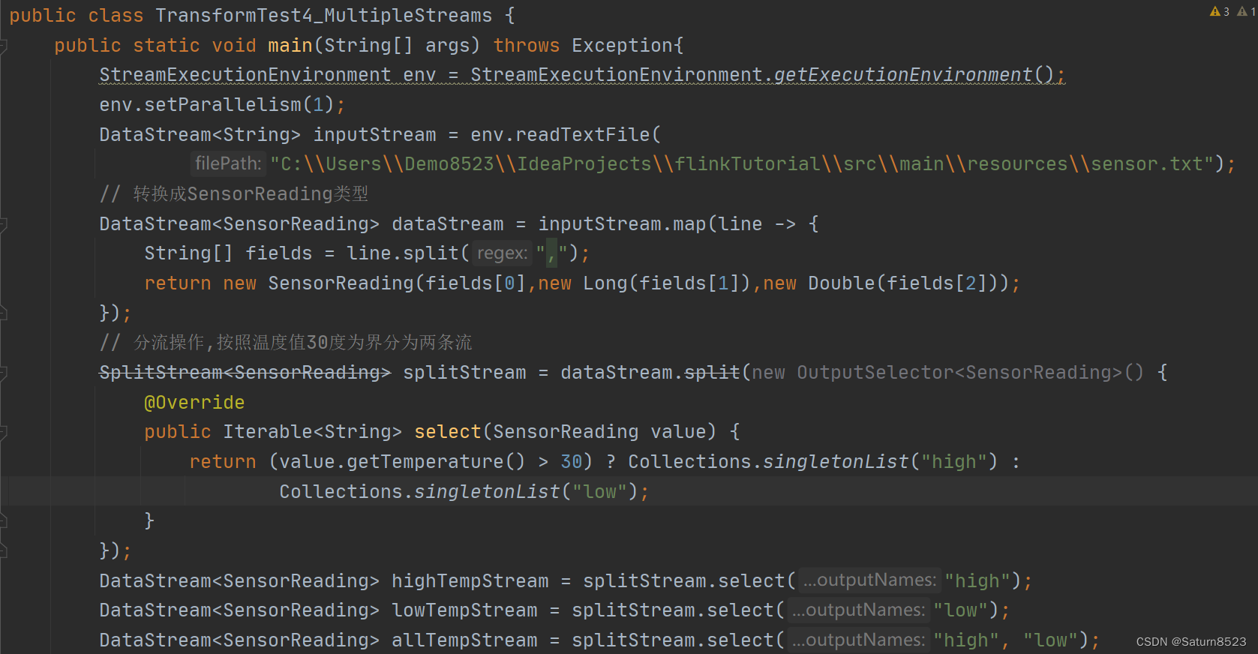The width and height of the screenshot is (1258, 654).
Task: Fold the OutputSelector anonymous class via gutter marker
Action: click(x=3, y=373)
